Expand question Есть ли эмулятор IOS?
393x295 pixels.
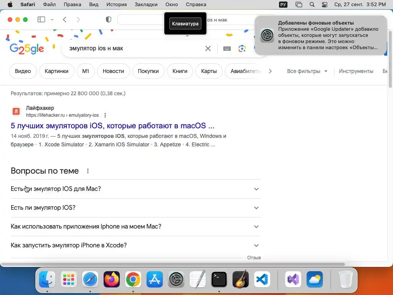135,208
